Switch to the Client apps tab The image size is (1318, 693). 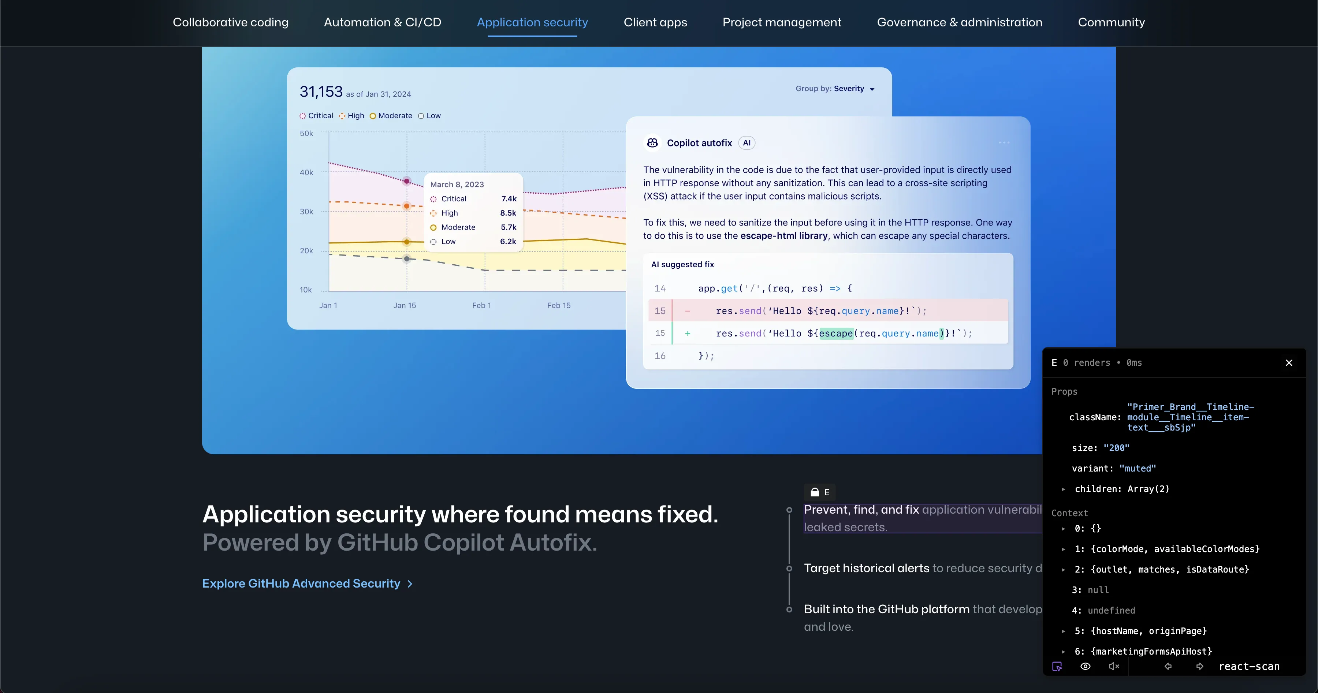[655, 22]
